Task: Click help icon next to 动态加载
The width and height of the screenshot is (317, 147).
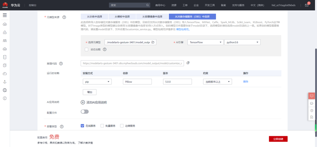Action: [105, 49]
